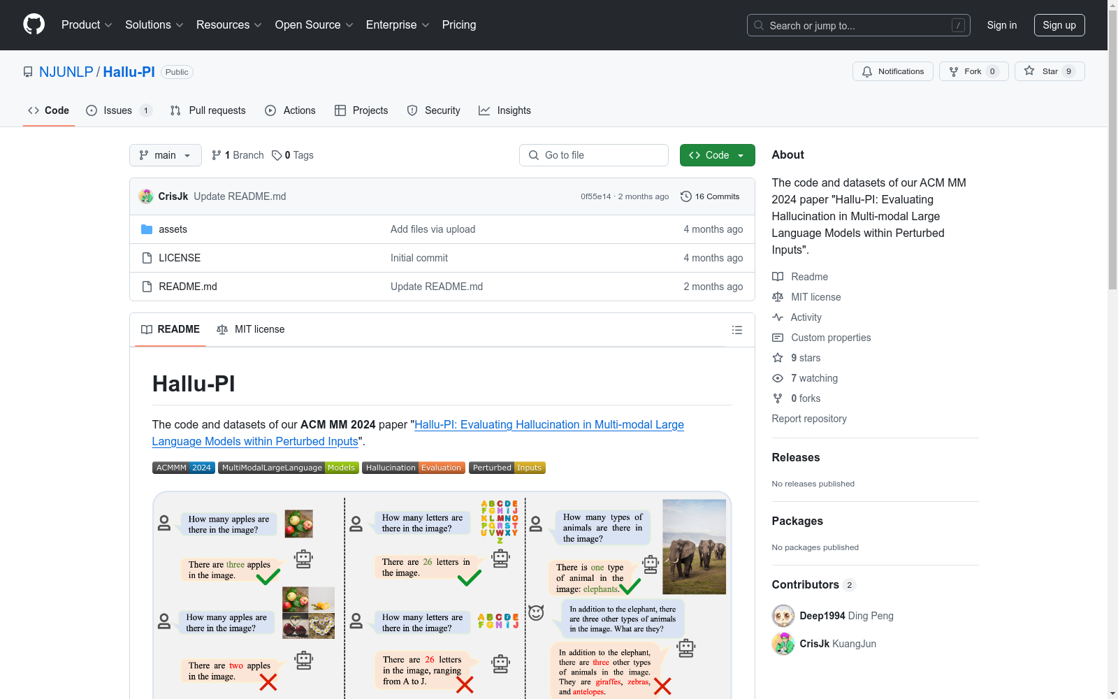
Task: Expand the green Code dropdown
Action: click(717, 155)
